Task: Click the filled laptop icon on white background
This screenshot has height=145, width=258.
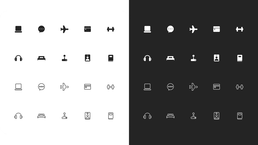Action: pos(18,29)
